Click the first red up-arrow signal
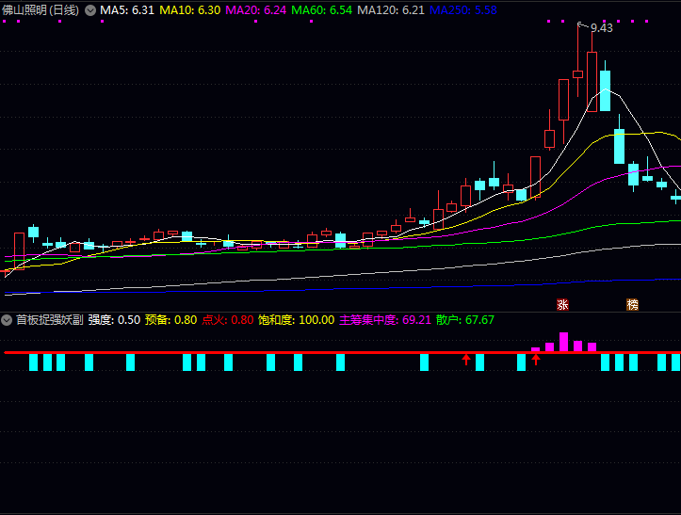This screenshot has width=681, height=515. (x=465, y=359)
